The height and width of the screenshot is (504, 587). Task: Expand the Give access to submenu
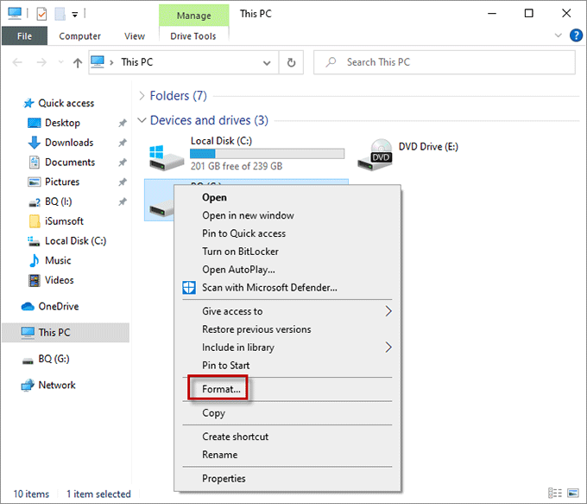388,311
